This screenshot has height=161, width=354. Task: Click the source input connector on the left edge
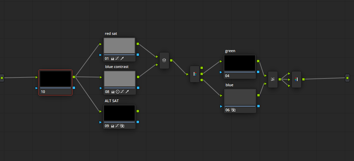click(x=2, y=78)
